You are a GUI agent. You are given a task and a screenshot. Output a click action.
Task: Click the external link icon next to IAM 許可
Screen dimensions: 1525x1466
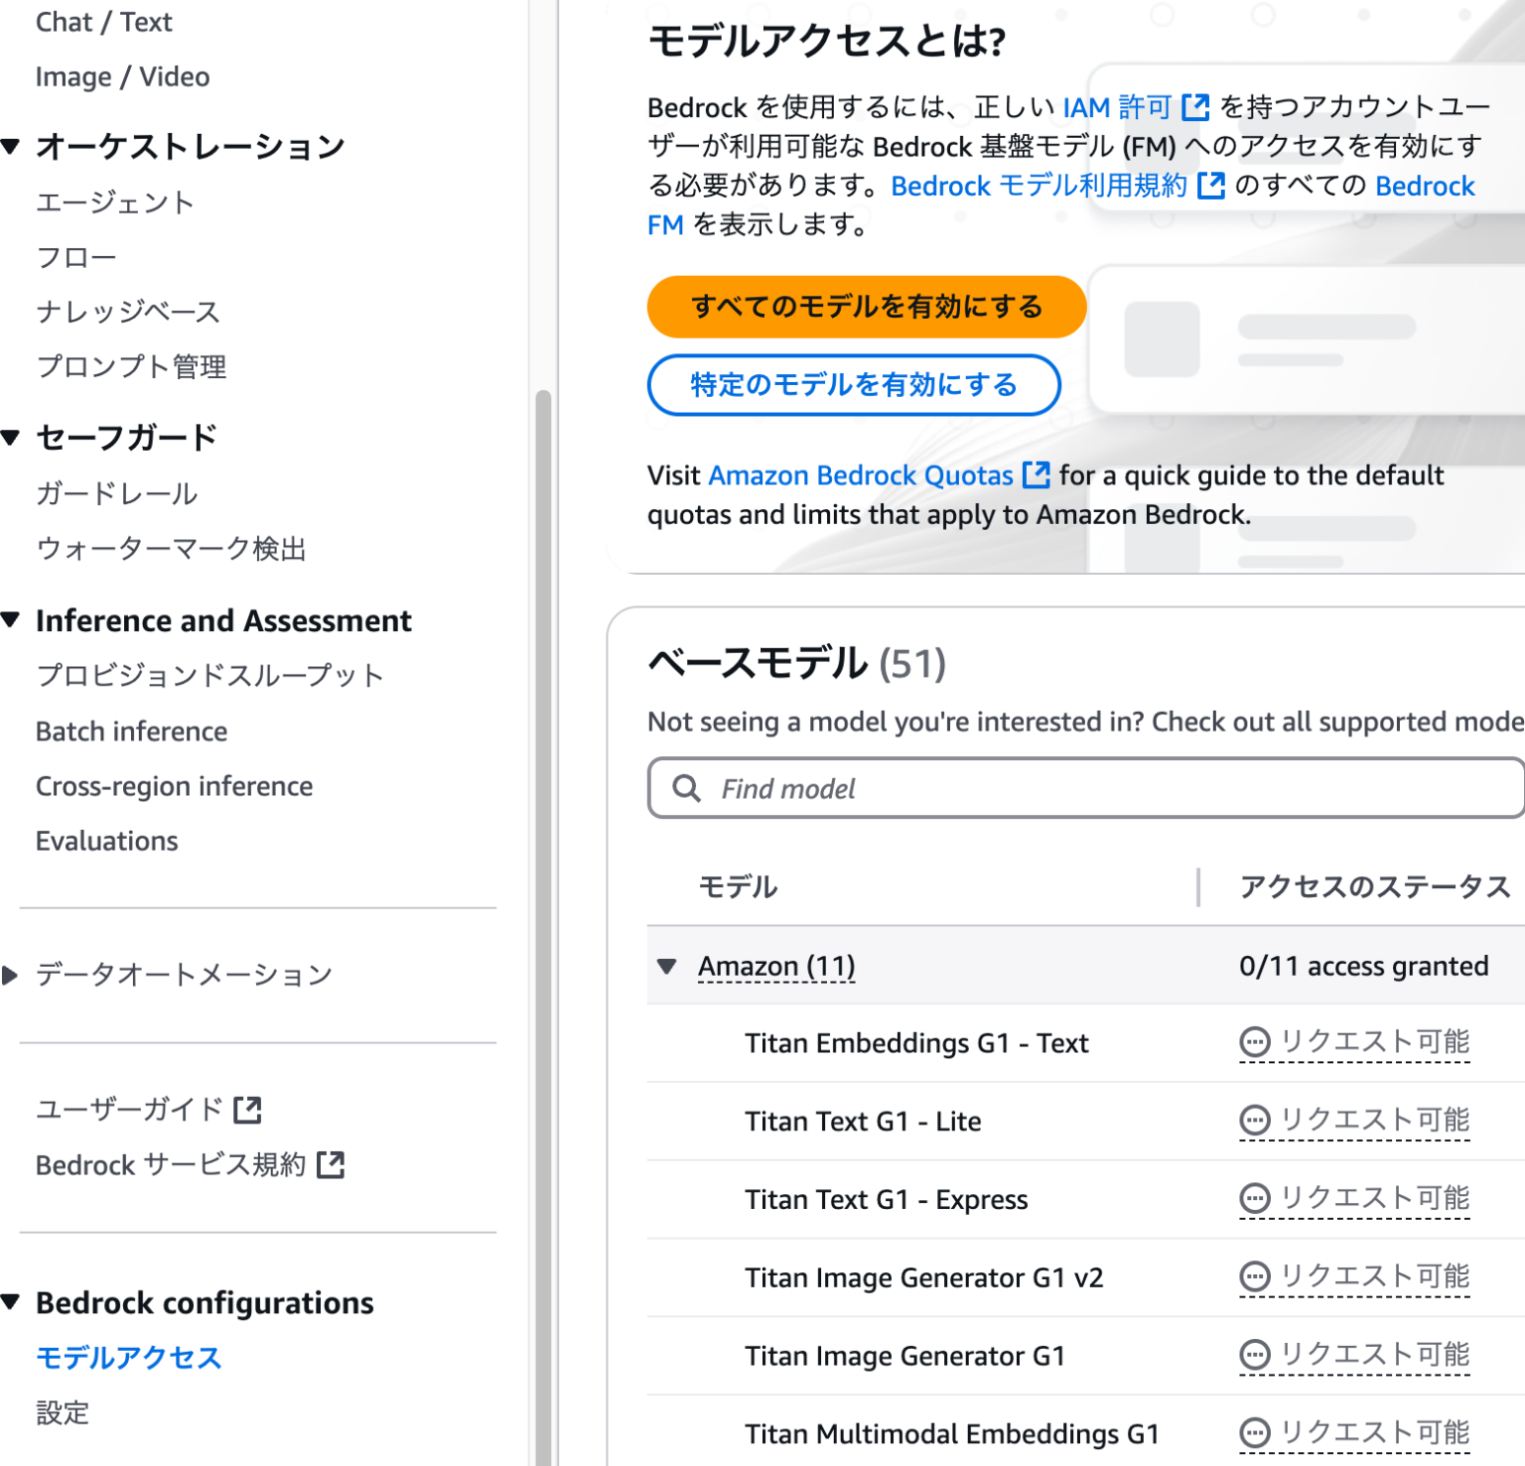click(x=1196, y=107)
